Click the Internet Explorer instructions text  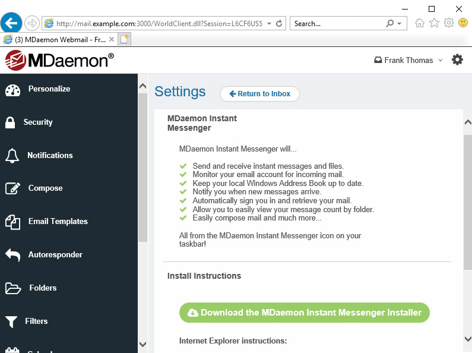(233, 341)
